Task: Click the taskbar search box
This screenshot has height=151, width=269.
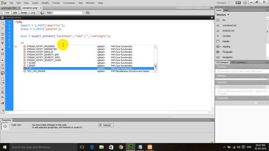Action: (43, 147)
